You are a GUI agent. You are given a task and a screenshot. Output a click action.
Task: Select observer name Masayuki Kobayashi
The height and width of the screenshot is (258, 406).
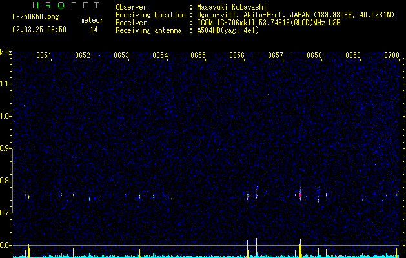click(x=232, y=7)
